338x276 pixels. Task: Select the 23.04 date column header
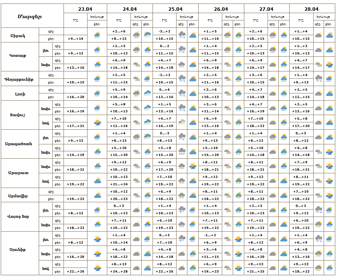coord(85,9)
